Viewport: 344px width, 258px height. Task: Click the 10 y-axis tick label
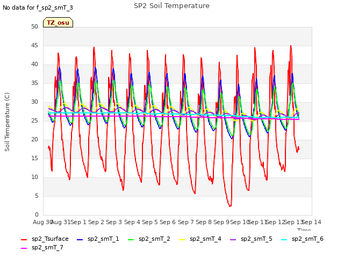pyautogui.click(x=34, y=177)
